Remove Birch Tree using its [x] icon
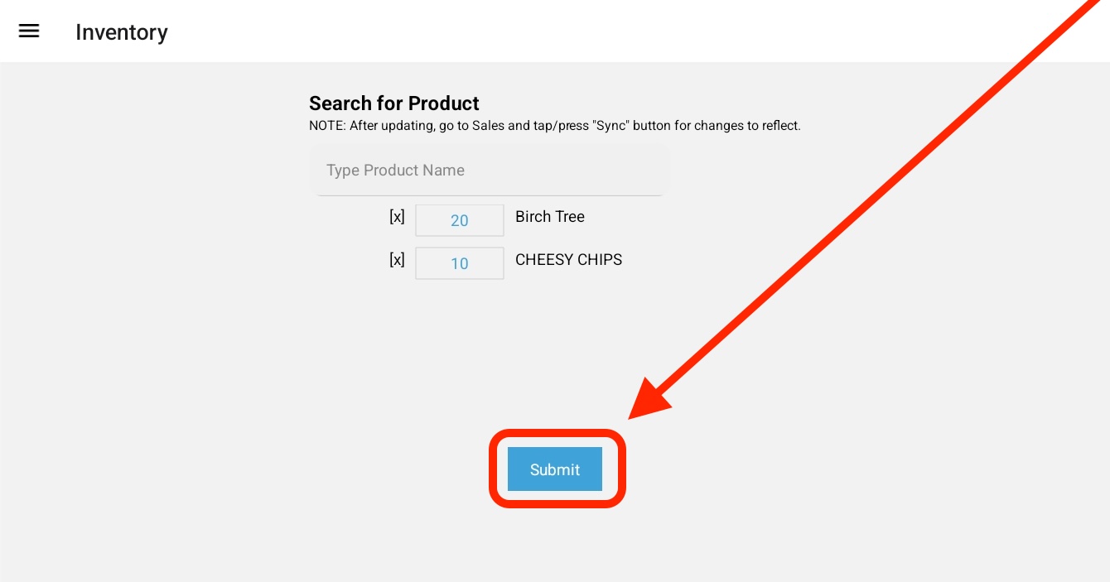 397,217
